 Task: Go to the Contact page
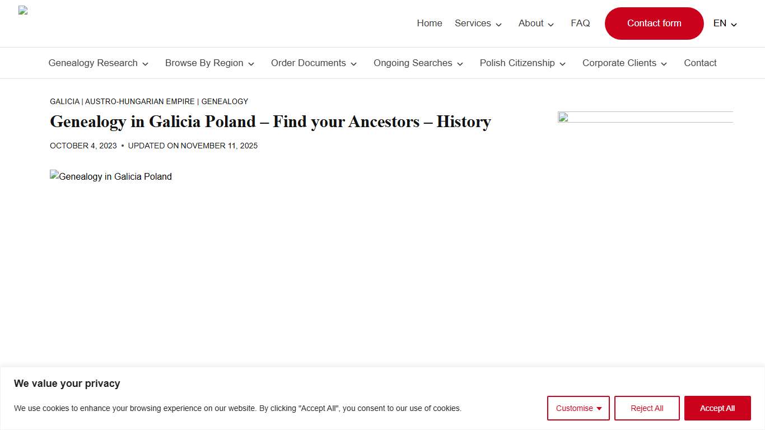click(x=700, y=63)
